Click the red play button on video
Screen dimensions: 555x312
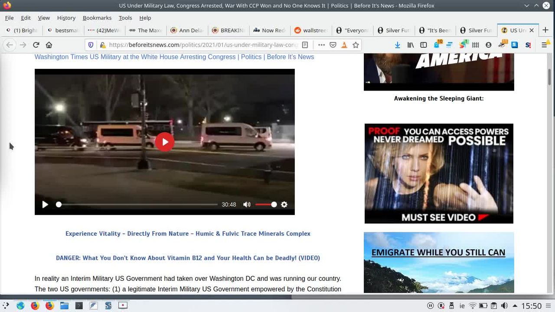[x=164, y=142]
